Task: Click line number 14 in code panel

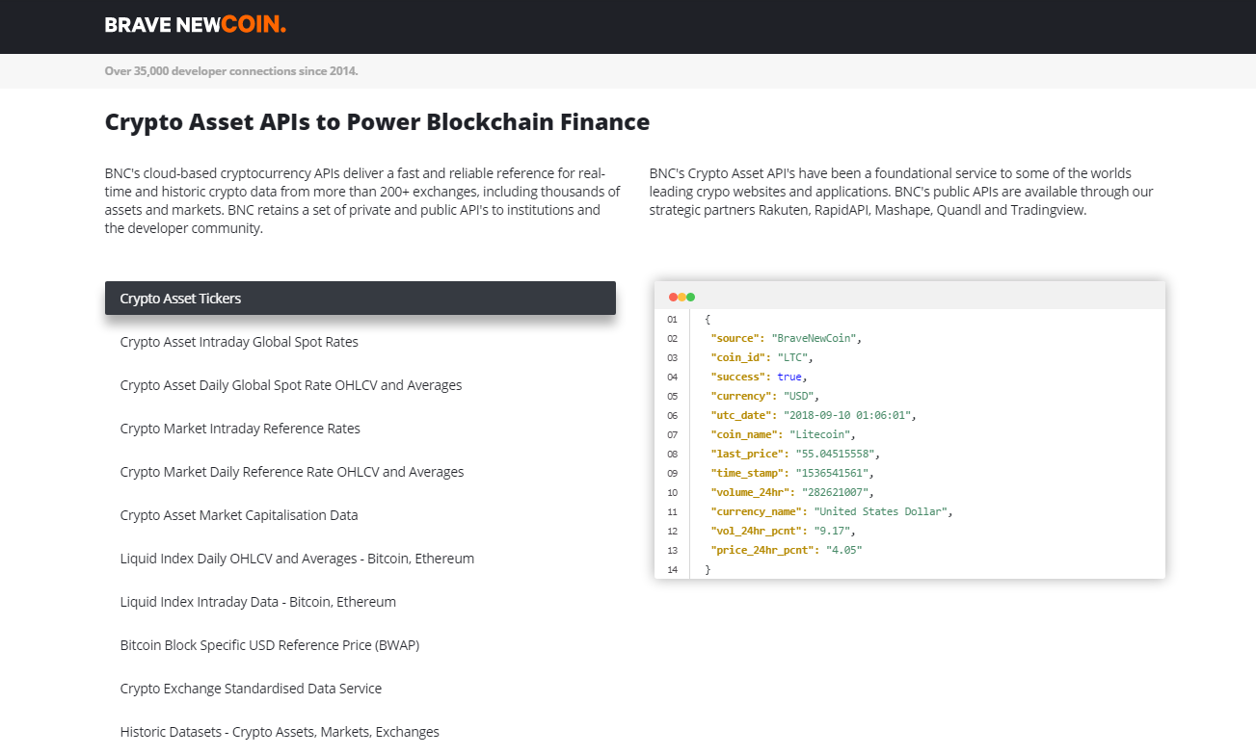Action: 672,569
